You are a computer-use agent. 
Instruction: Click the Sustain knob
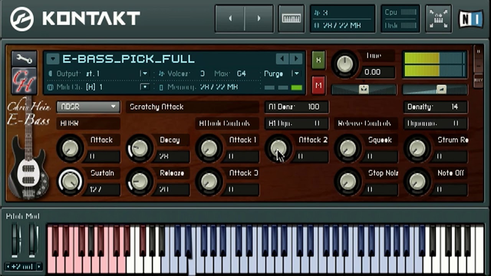pos(70,181)
